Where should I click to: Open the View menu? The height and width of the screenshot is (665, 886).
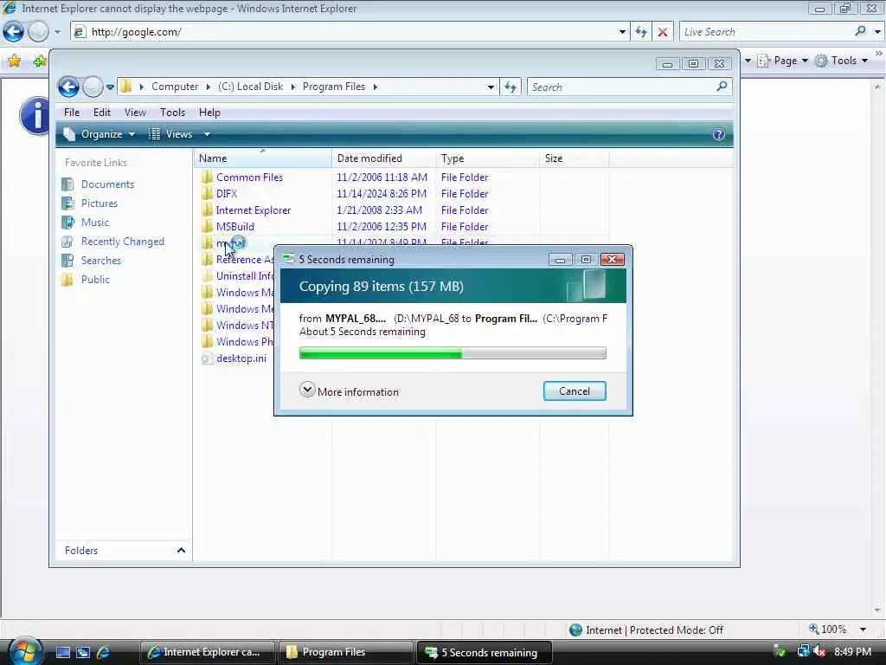[x=135, y=113]
